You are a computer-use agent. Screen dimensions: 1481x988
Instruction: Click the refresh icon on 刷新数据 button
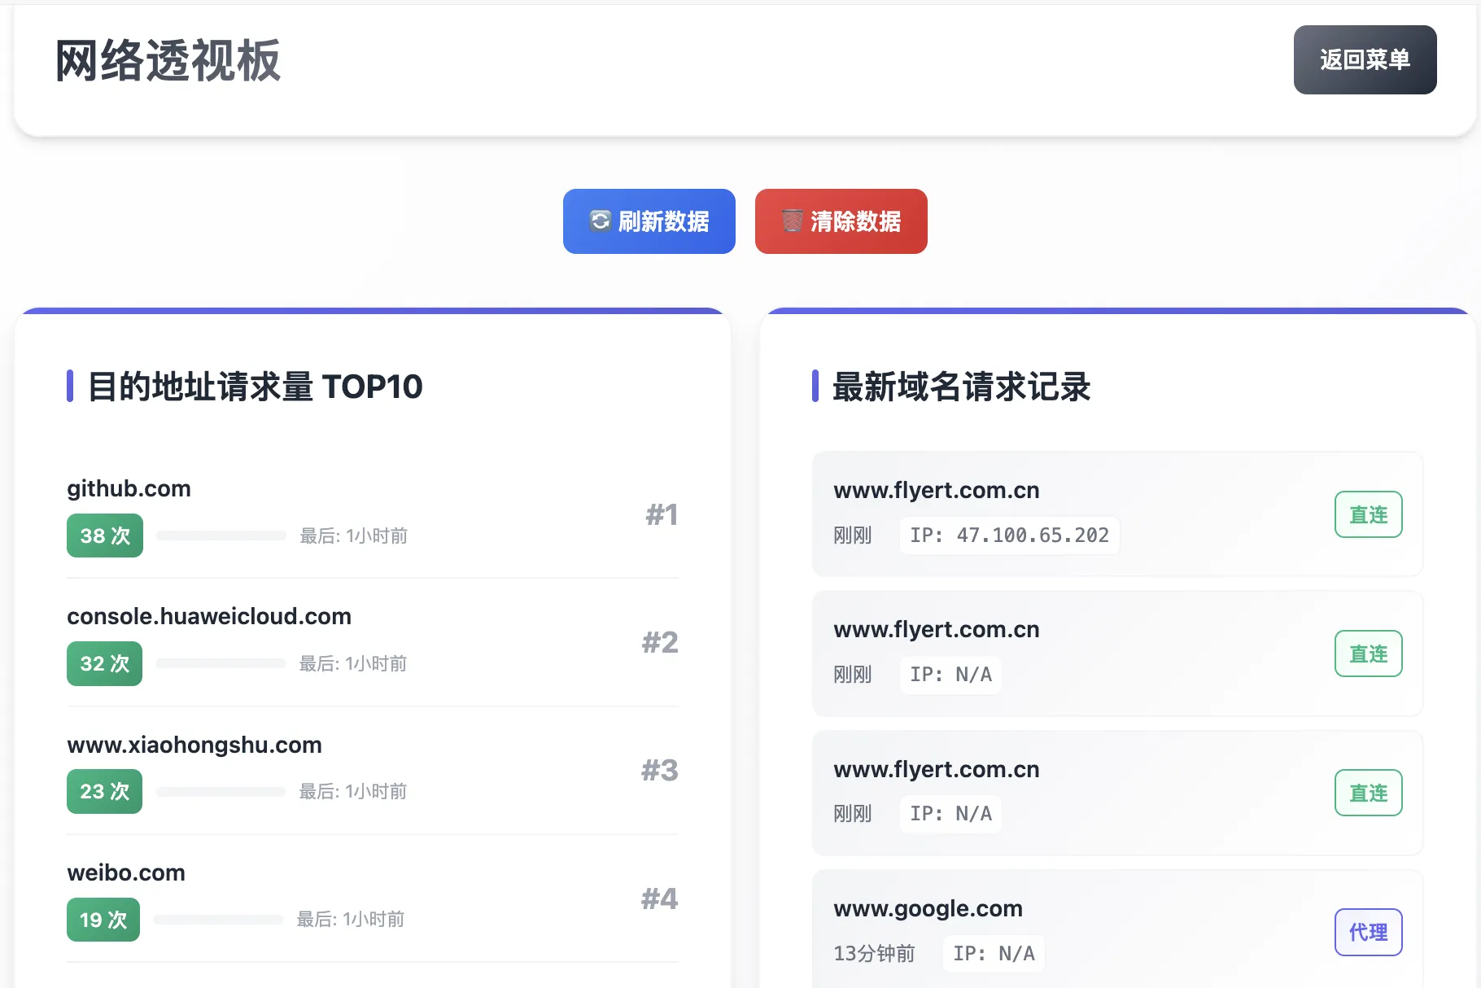[x=600, y=221]
